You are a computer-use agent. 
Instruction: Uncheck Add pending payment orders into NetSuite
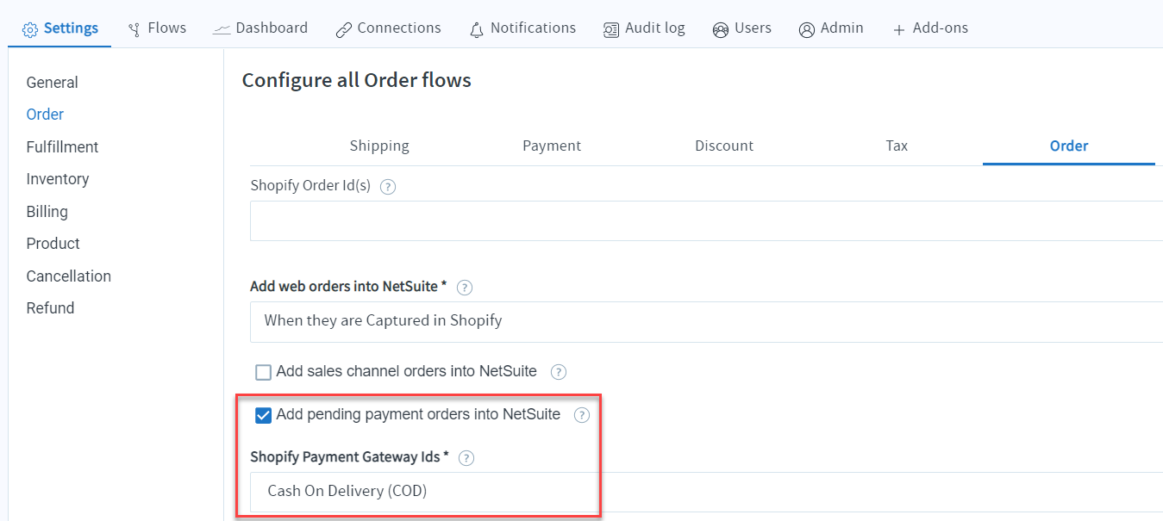tap(264, 415)
